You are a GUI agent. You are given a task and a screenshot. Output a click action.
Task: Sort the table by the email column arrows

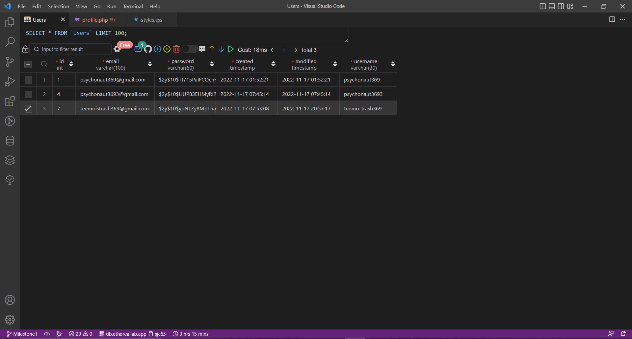(150, 64)
